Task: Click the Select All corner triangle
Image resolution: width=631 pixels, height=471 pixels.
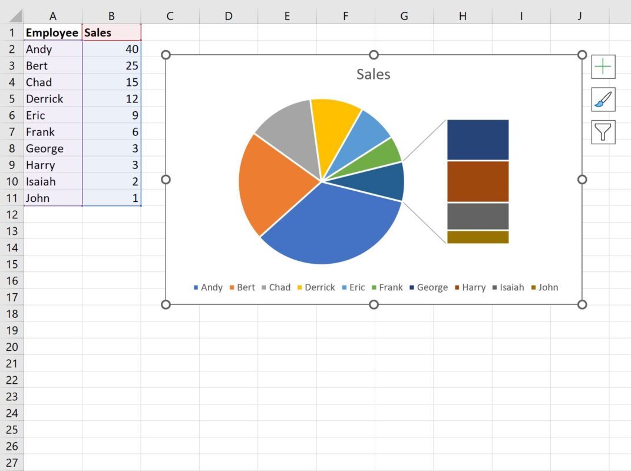Action: [x=16, y=16]
